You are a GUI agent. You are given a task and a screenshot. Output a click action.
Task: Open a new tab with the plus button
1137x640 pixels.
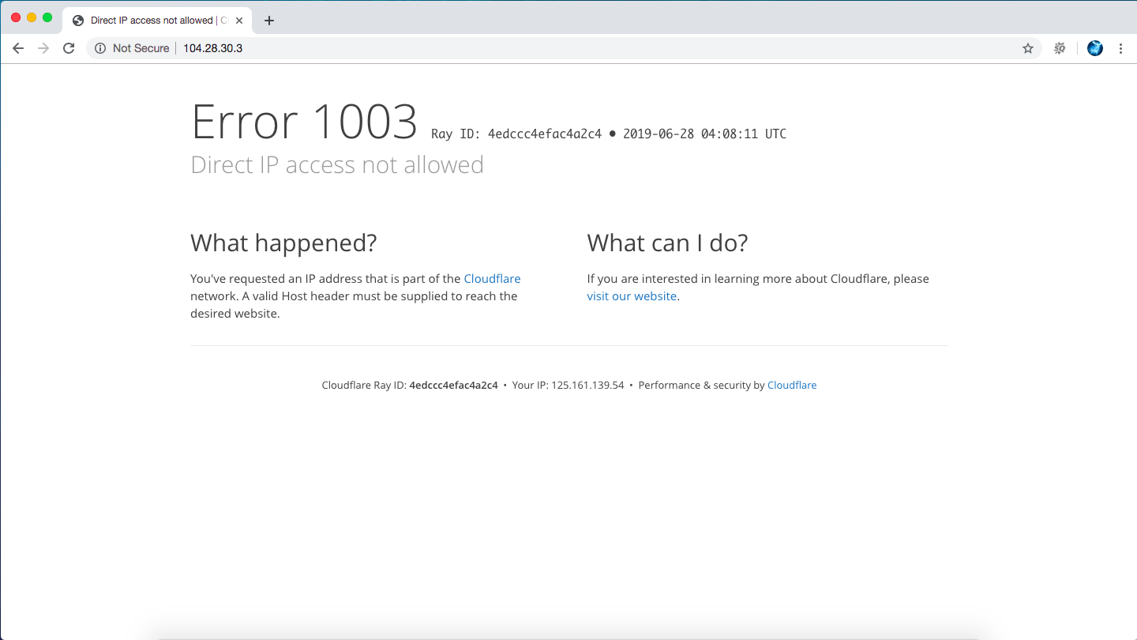click(269, 21)
